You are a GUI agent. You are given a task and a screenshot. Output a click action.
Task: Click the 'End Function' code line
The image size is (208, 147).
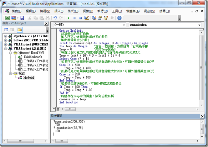(x=69, y=102)
